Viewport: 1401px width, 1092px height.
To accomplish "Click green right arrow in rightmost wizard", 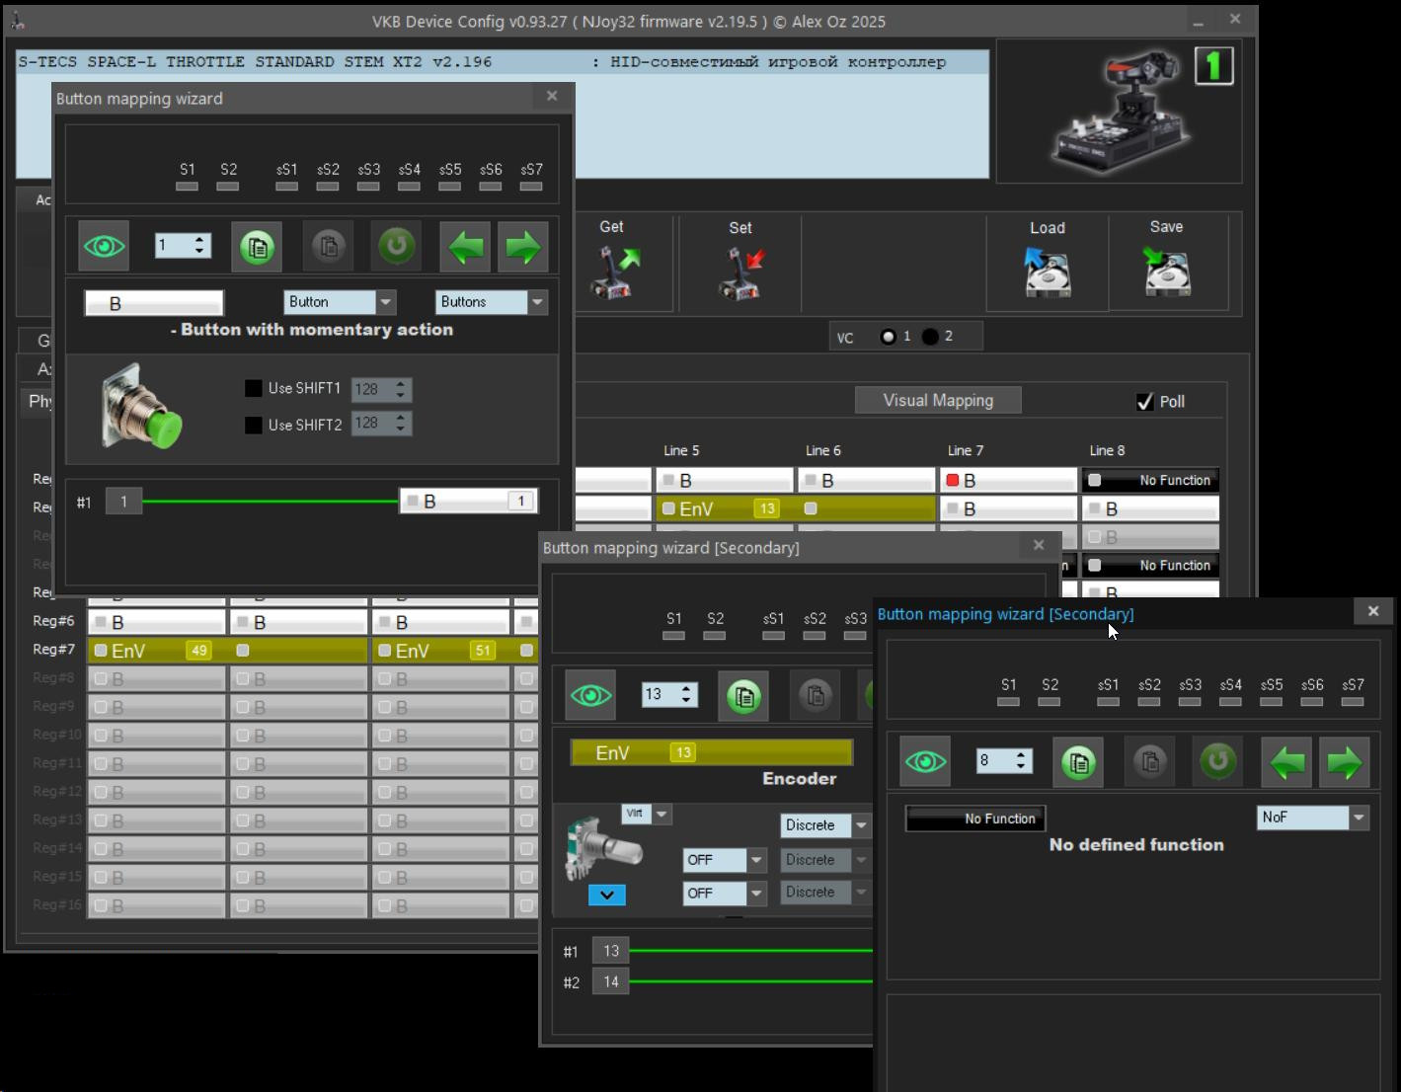I will point(1344,762).
